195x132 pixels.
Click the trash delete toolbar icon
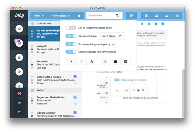(146, 16)
